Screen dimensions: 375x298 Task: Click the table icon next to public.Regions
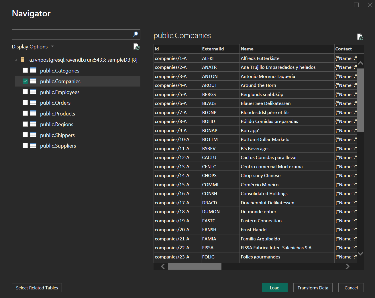pyautogui.click(x=33, y=124)
